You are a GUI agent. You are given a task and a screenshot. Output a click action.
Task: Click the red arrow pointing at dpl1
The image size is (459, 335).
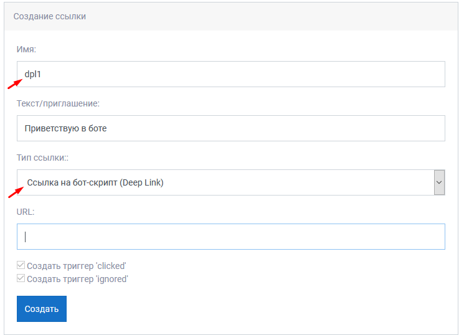point(15,84)
